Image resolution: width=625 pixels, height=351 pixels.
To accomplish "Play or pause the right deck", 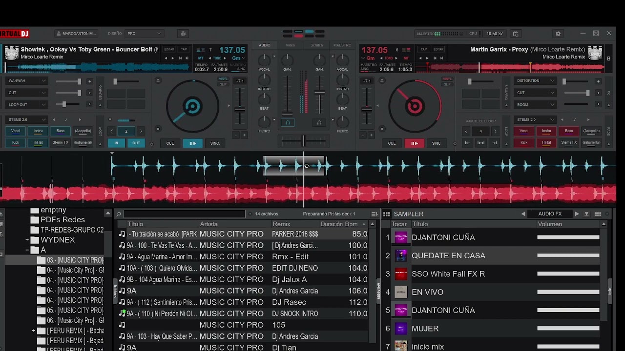I will point(414,143).
